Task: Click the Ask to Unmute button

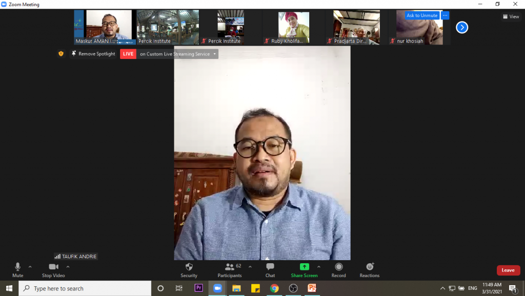Action: 422,15
